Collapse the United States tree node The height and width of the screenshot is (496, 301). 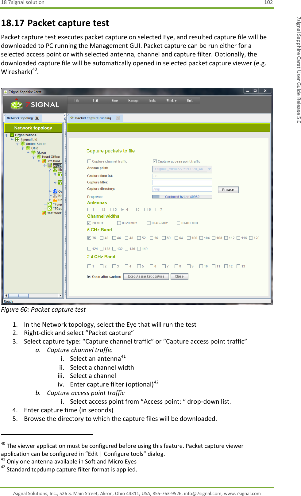(17, 144)
